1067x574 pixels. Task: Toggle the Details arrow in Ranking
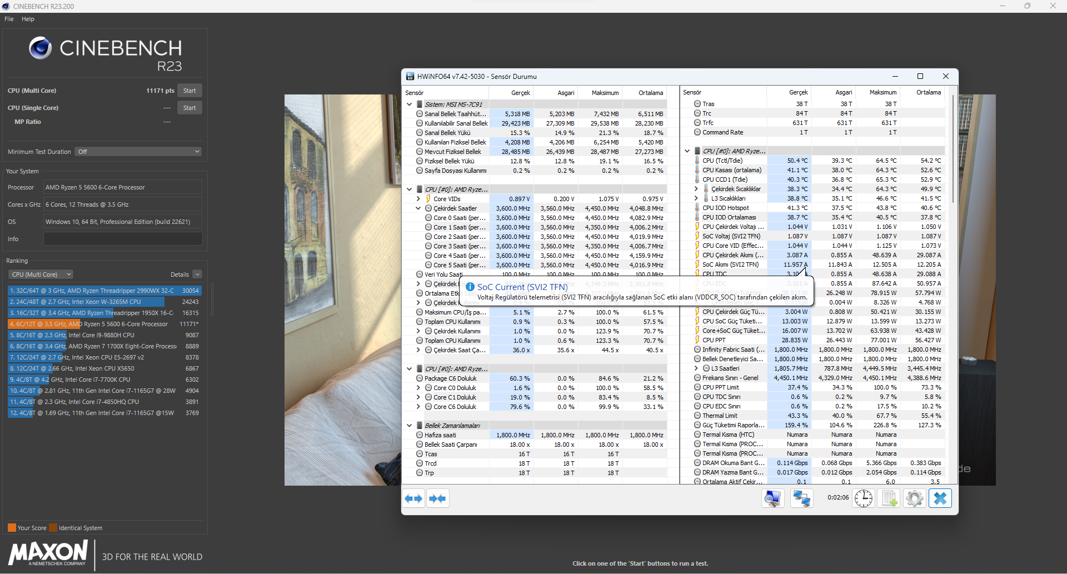coord(197,274)
